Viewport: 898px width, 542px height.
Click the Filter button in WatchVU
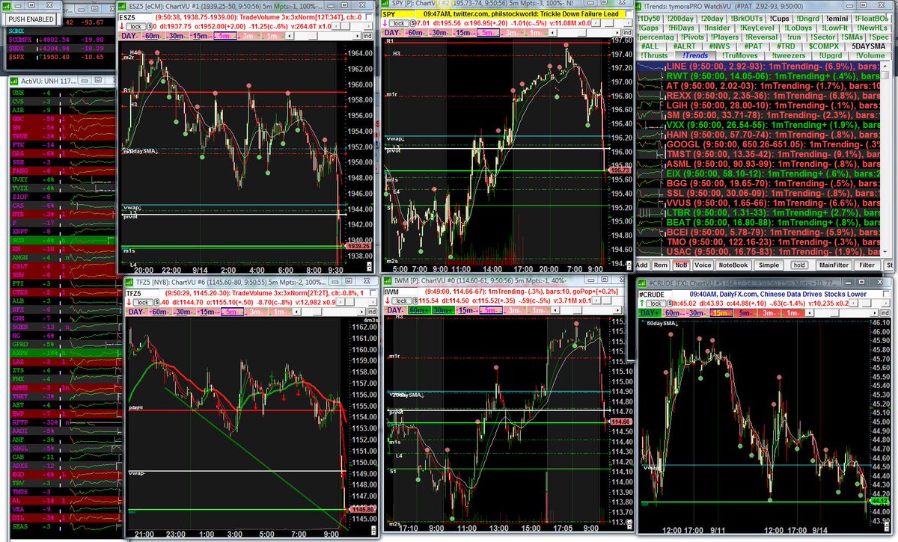coord(867,265)
